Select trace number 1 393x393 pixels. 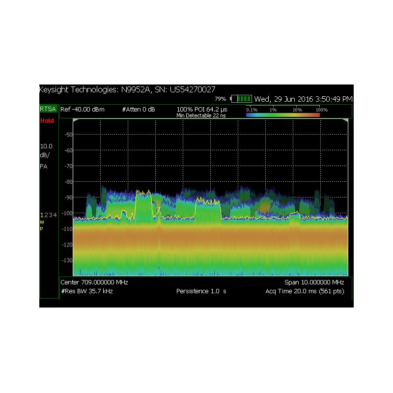tap(42, 215)
